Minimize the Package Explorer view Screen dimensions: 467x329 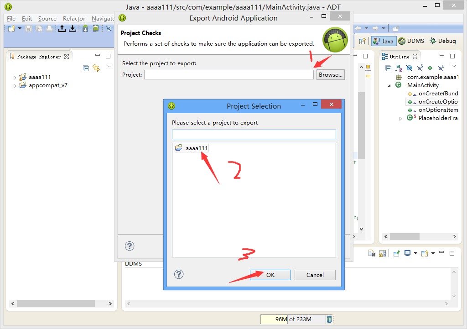click(x=98, y=55)
